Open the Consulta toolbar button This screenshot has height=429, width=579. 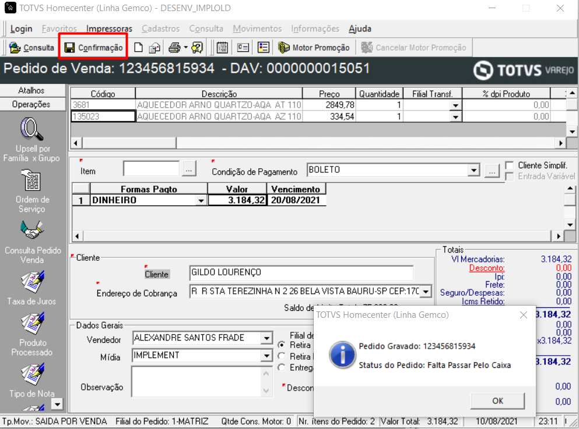tap(31, 48)
